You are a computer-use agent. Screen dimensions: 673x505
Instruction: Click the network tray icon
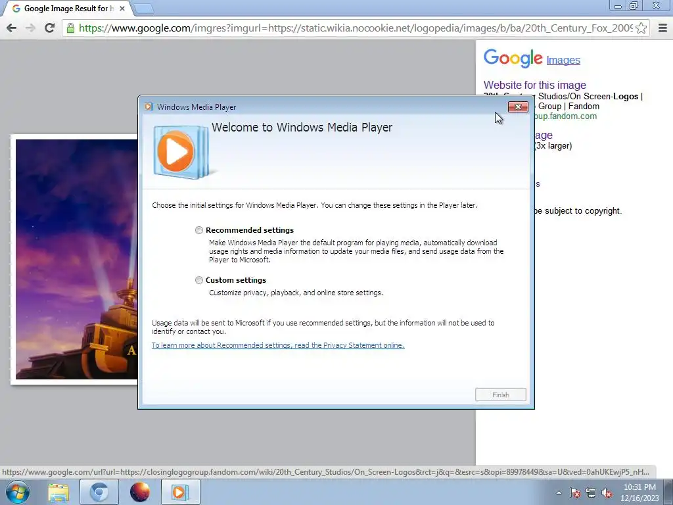(591, 493)
